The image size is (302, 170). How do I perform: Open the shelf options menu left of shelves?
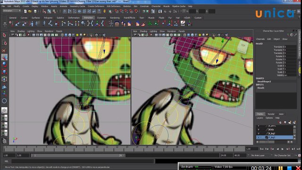(x=5, y=24)
